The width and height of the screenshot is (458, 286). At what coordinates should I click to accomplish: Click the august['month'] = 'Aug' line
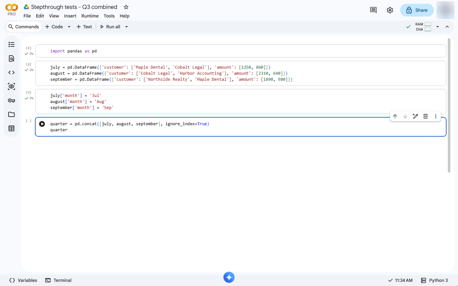click(78, 101)
